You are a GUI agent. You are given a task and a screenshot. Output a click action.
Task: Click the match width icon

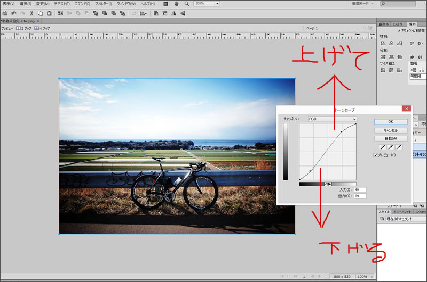point(383,70)
